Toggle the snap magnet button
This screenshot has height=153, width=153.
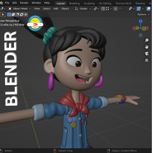[x=103, y=9]
